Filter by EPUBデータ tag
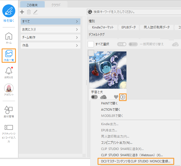This screenshot has width=181, height=166. (x=129, y=27)
